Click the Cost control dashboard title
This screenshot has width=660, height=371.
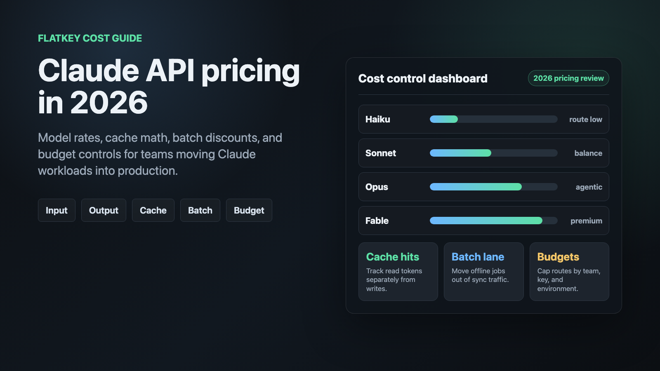point(423,78)
